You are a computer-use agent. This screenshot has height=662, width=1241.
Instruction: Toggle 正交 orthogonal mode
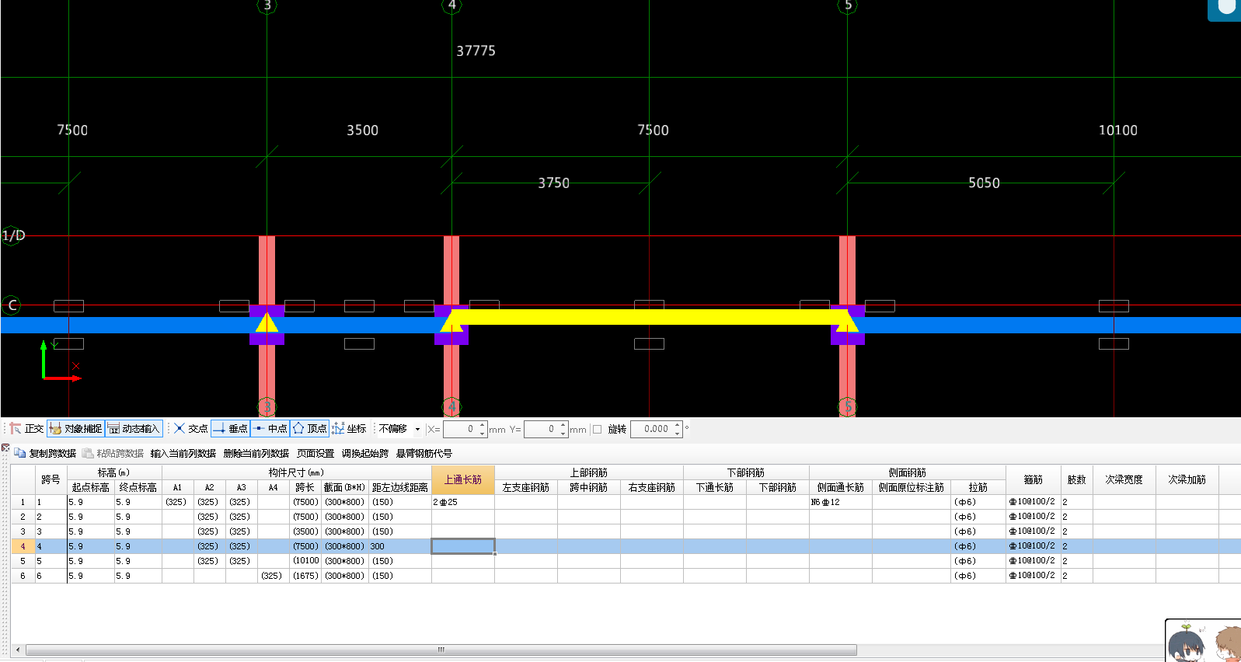[26, 429]
